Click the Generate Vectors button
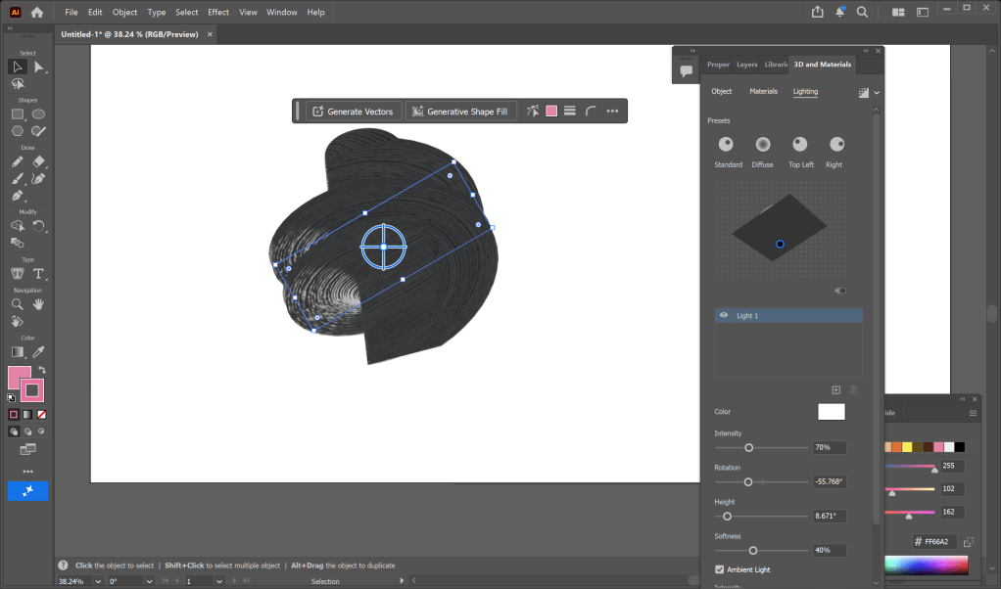 point(353,112)
